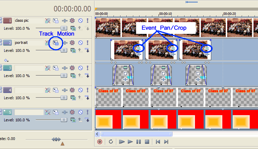Click the horizontal timeline scrollbar
The height and width of the screenshot is (149, 258).
pyautogui.click(x=173, y=133)
